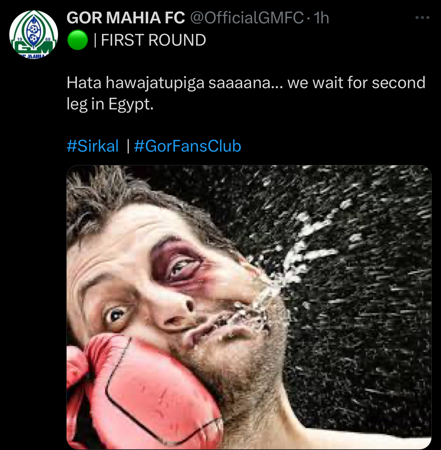Image resolution: width=441 pixels, height=450 pixels.
Task: Open the Gor Mahia FC profile avatar
Action: (33, 34)
